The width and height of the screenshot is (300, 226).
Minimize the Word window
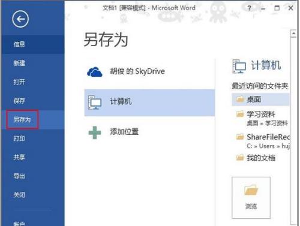(263, 8)
